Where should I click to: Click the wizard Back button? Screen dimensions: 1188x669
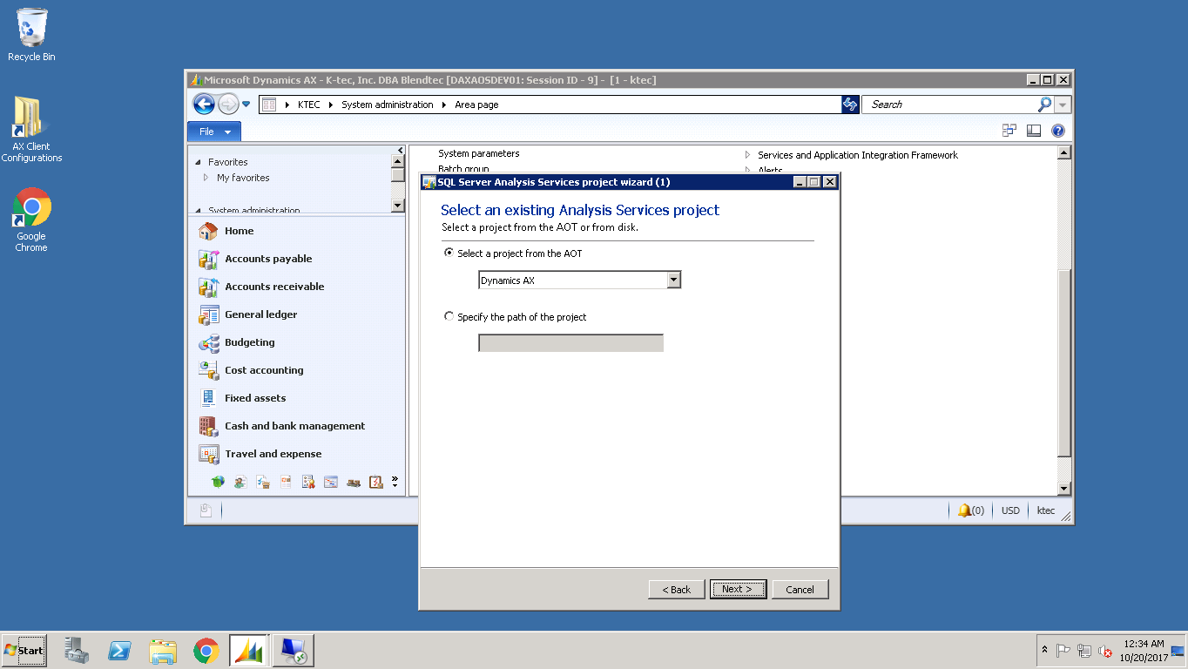[x=677, y=590]
